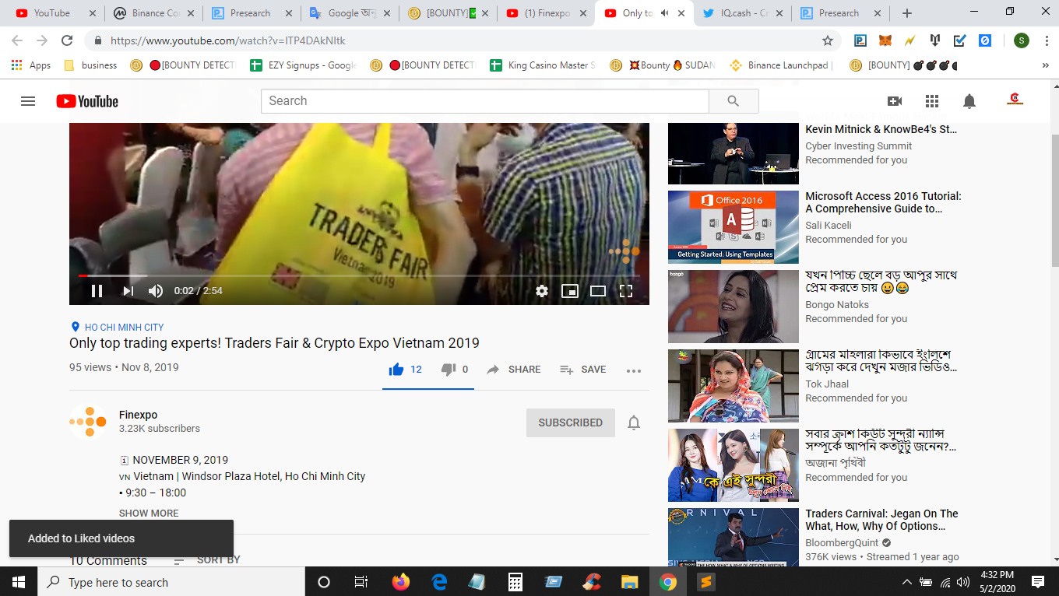Open the MetaMask fox extension
The height and width of the screenshot is (596, 1059).
click(885, 40)
